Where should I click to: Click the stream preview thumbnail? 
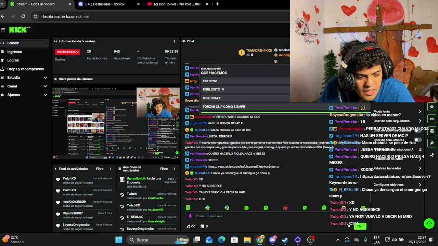click(116, 123)
